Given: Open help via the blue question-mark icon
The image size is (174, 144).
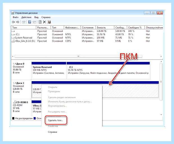Looking at the screenshot, I should [30, 22].
